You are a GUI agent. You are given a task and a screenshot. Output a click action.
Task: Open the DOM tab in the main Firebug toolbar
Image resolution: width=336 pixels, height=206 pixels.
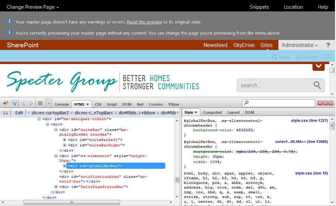tap(127, 104)
